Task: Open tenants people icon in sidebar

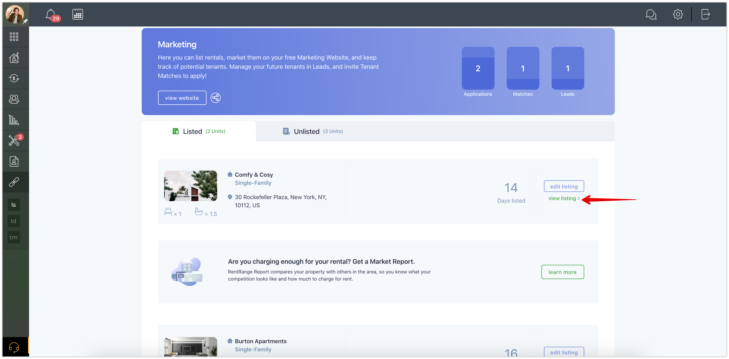Action: click(x=14, y=99)
